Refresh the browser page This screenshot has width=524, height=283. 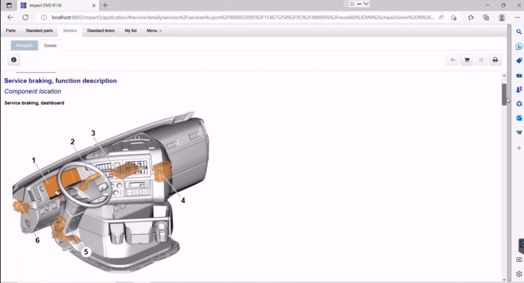pos(25,18)
